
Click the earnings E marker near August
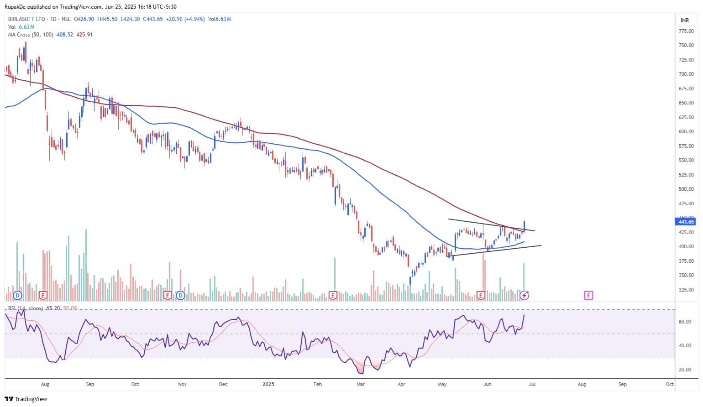(x=43, y=295)
